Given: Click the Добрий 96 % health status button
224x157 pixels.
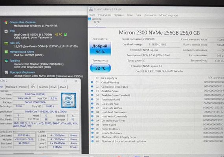Looking at the screenshot, I should [x=100, y=49].
